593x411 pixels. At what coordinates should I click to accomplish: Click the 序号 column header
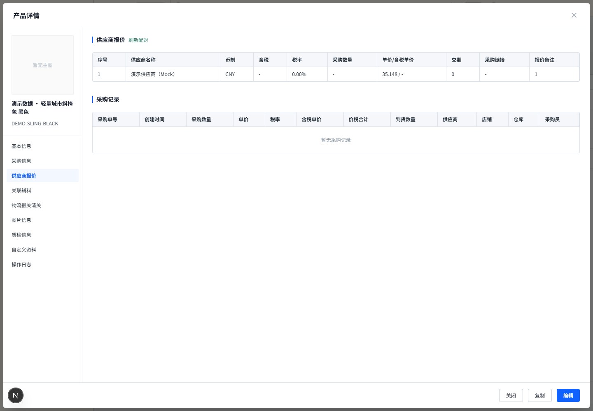(109, 60)
